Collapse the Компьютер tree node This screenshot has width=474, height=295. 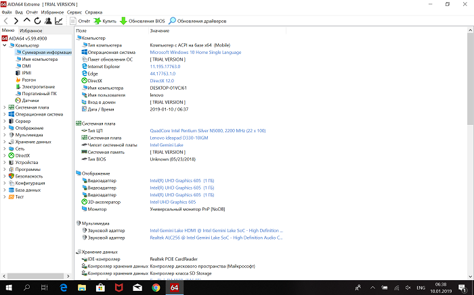(5, 45)
